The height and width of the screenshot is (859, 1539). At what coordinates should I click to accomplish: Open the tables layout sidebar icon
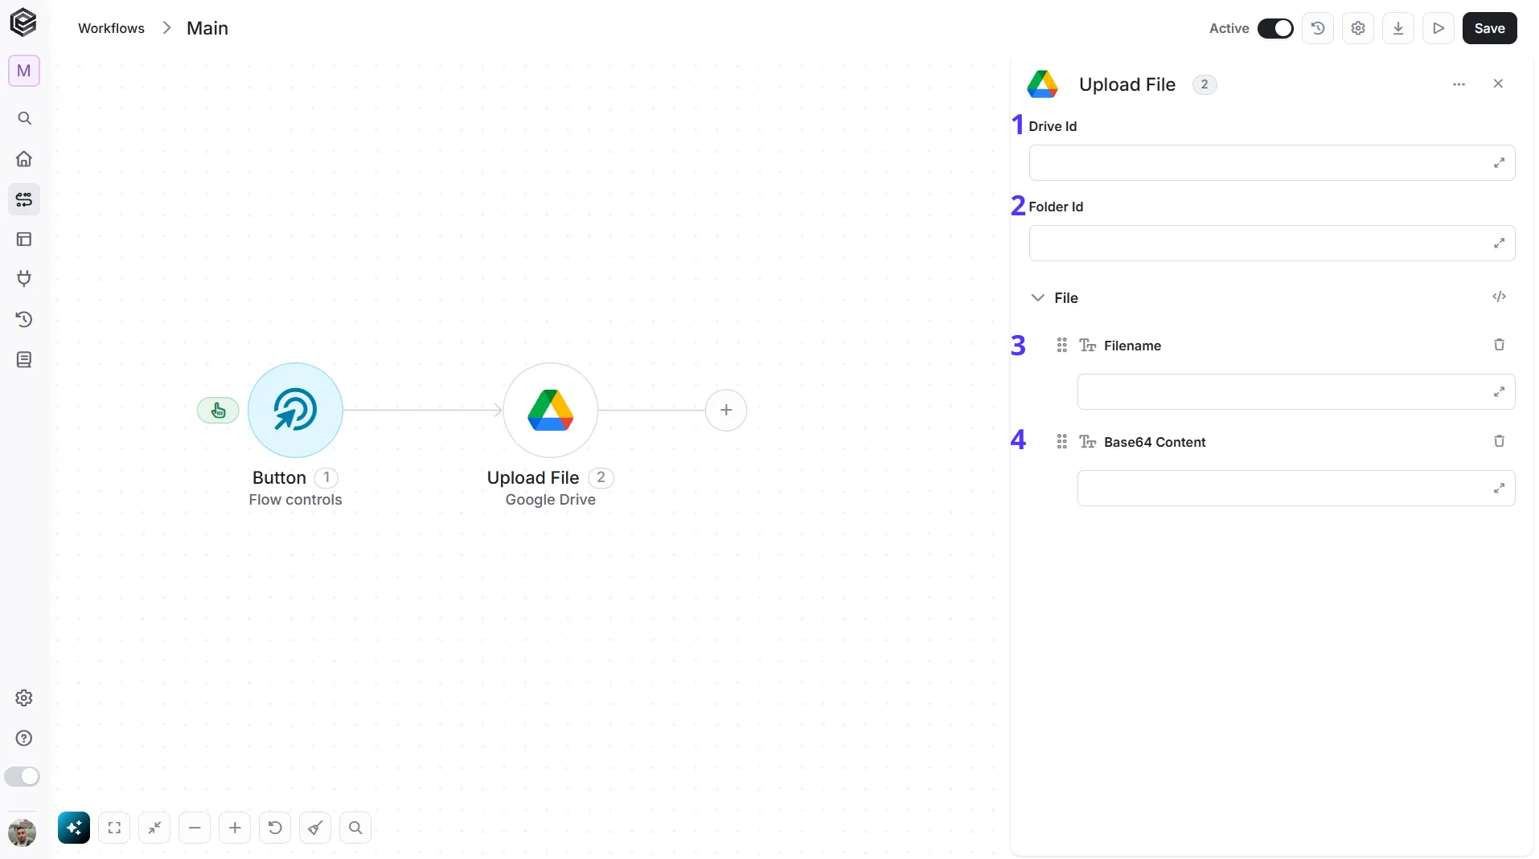[24, 239]
